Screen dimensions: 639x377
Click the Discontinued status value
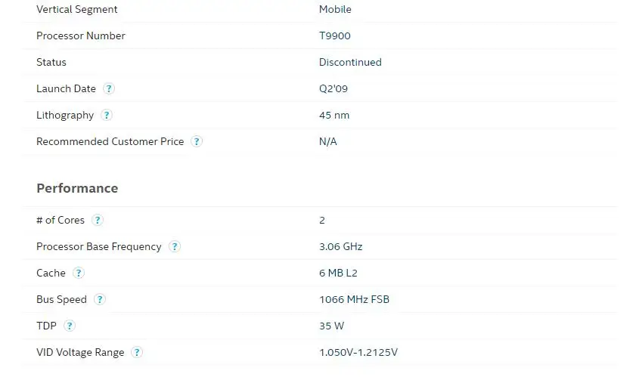coord(350,62)
